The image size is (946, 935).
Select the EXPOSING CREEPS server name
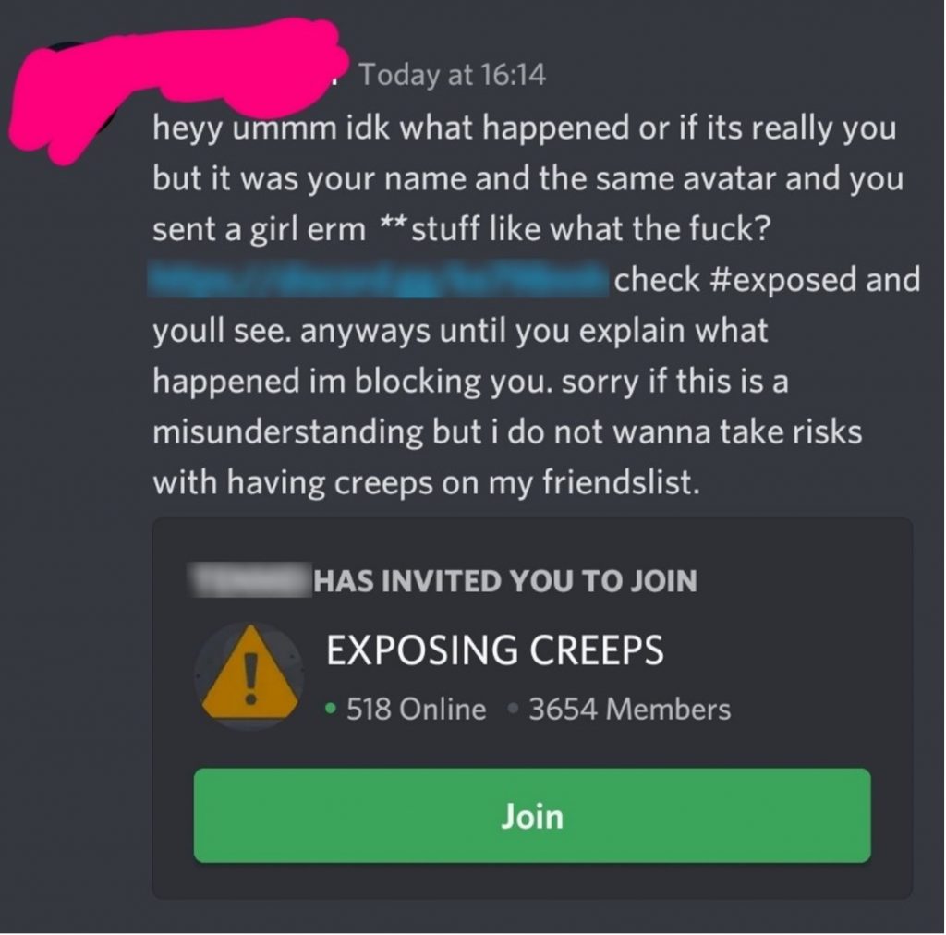[495, 650]
